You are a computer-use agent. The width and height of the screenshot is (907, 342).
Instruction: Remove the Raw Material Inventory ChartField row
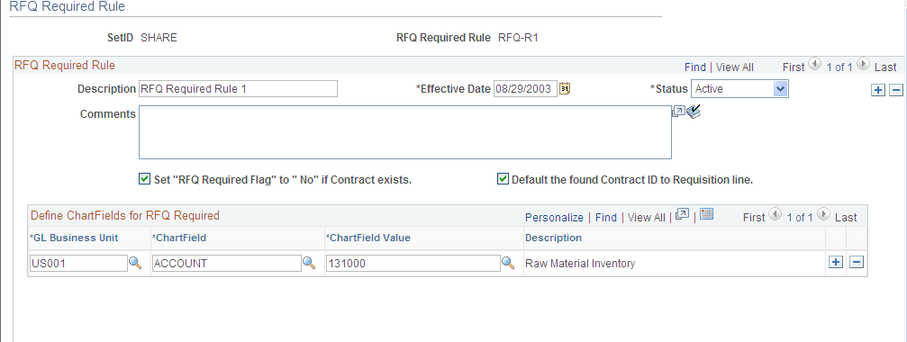(x=857, y=262)
